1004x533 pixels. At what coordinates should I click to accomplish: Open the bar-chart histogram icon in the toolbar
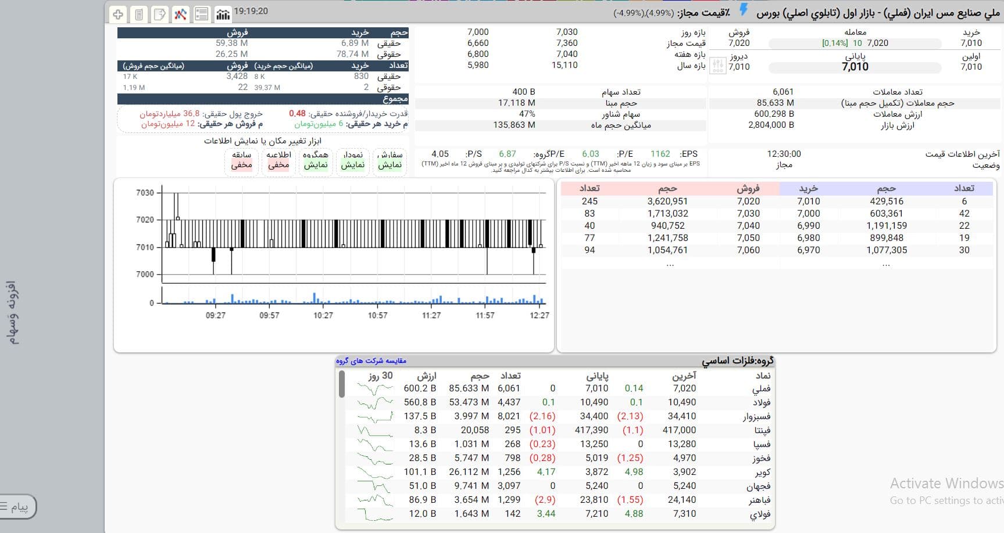click(x=223, y=14)
